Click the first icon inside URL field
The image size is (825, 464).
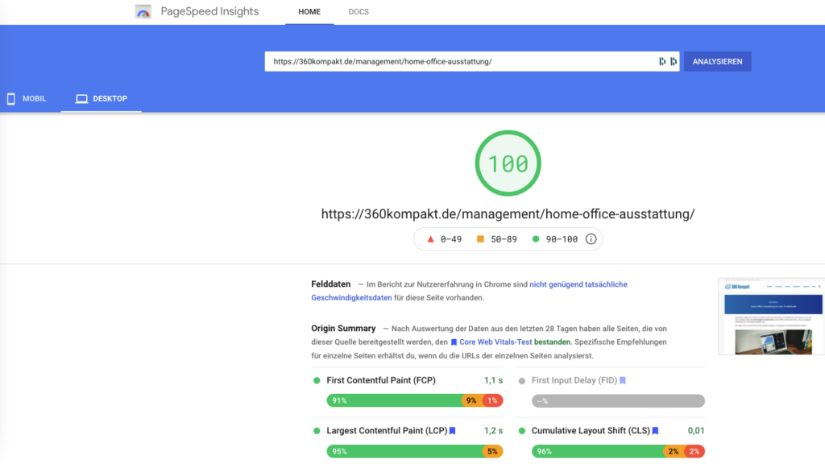point(662,61)
